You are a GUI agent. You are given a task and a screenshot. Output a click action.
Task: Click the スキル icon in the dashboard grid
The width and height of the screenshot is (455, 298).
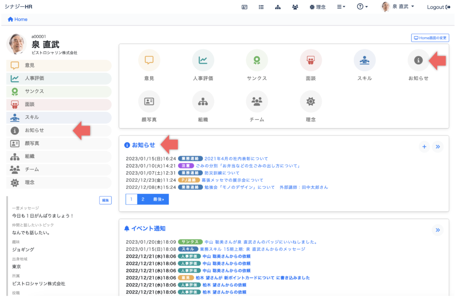(x=364, y=60)
